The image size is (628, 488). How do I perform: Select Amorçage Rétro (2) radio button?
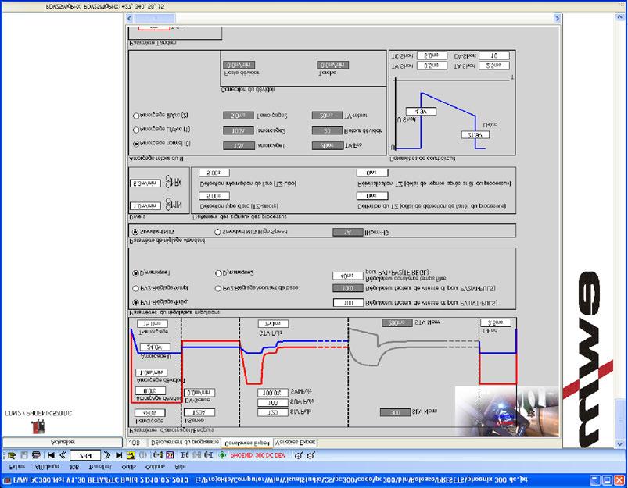tap(136, 116)
